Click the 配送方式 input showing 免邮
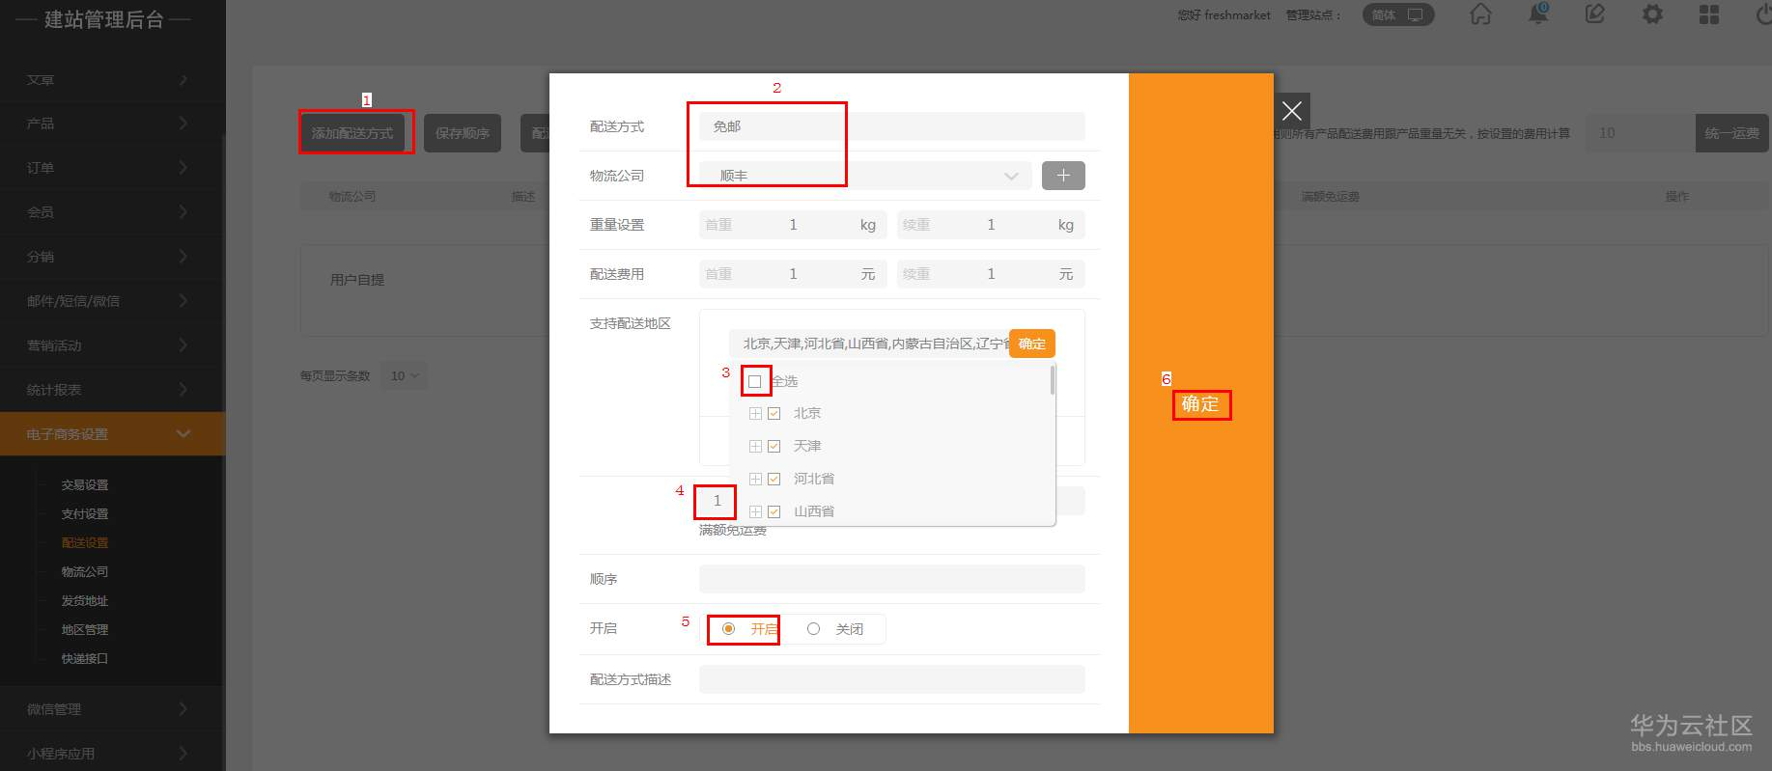This screenshot has height=771, width=1772. point(892,126)
